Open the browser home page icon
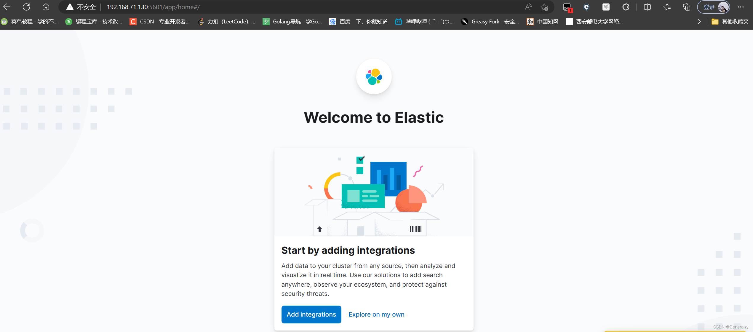The width and height of the screenshot is (753, 332). tap(46, 7)
